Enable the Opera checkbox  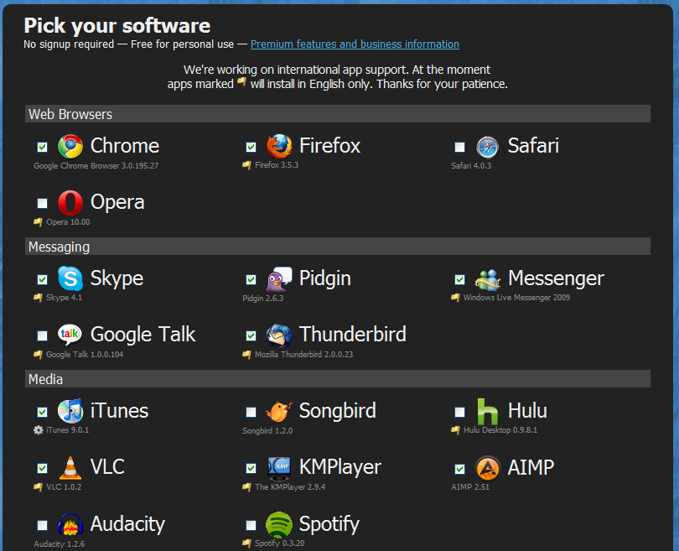click(x=43, y=203)
